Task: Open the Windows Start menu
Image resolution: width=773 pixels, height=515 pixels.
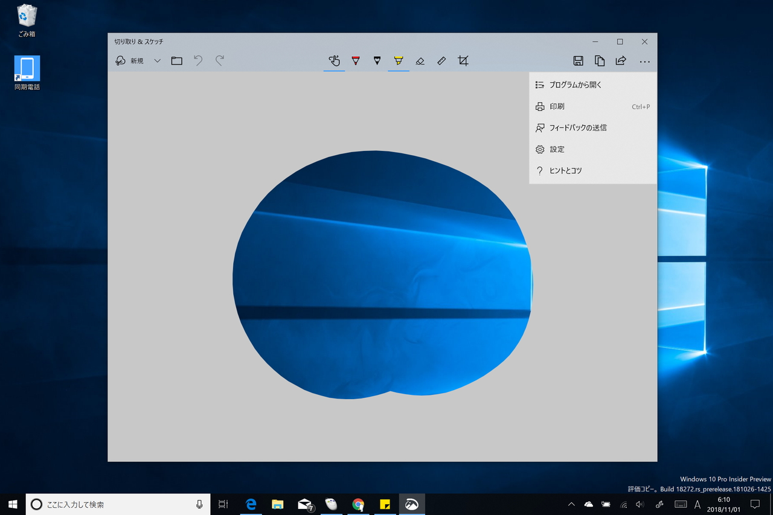Action: (x=13, y=504)
